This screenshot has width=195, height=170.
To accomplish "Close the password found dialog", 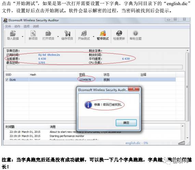I will tap(134, 89).
